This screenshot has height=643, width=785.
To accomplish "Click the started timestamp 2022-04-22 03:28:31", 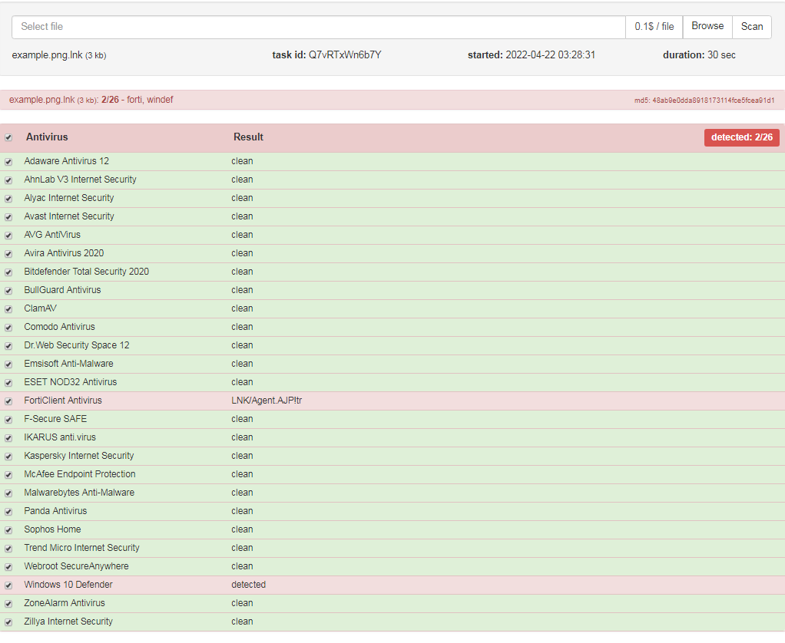I will click(550, 55).
